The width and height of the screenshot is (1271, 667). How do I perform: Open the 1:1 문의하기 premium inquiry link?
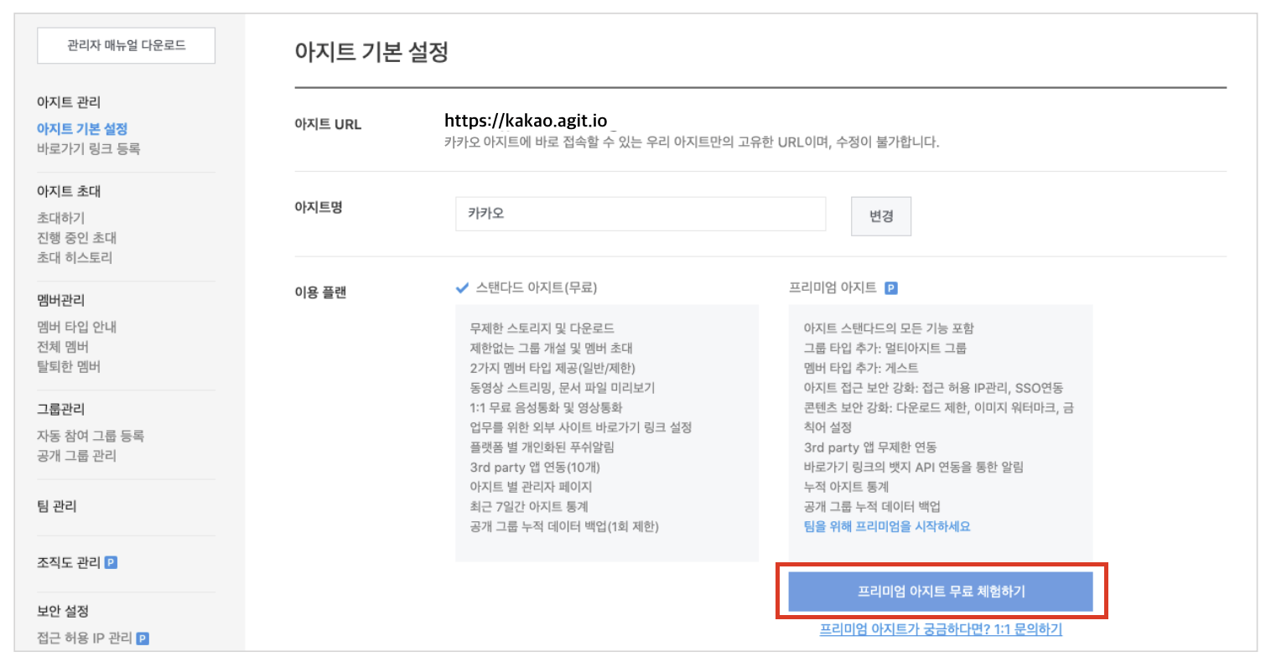pyautogui.click(x=941, y=629)
